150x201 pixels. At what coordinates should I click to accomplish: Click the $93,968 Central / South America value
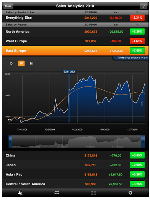91,184
